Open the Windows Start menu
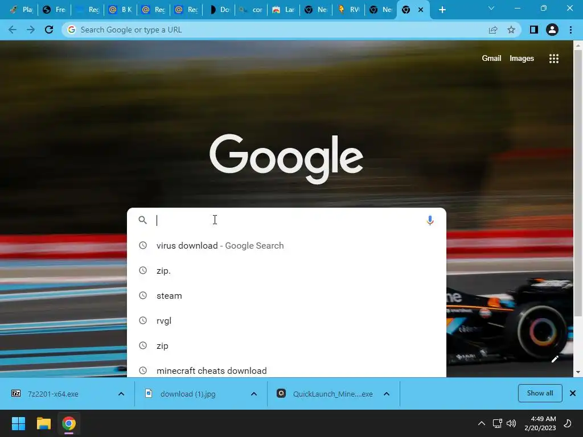The image size is (583, 437). click(18, 423)
